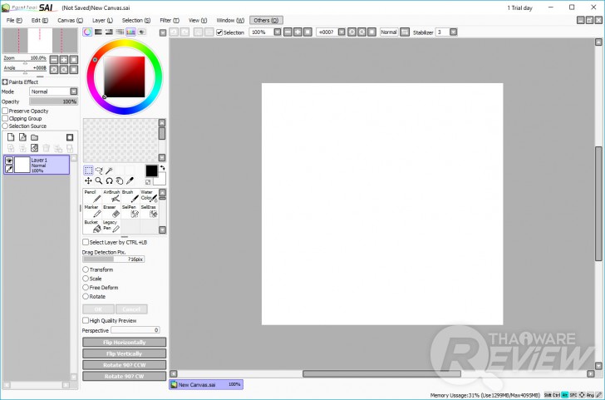The height and width of the screenshot is (400, 605).
Task: Choose the Pencil brush tool
Action: 92,195
